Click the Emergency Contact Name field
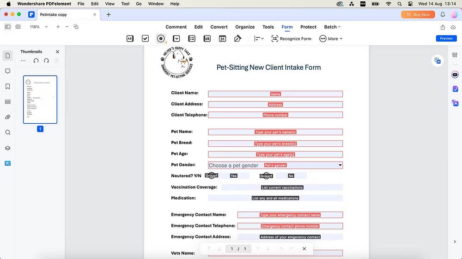 (290, 215)
